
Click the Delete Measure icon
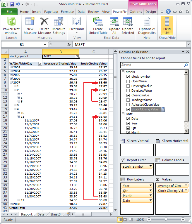(44, 26)
